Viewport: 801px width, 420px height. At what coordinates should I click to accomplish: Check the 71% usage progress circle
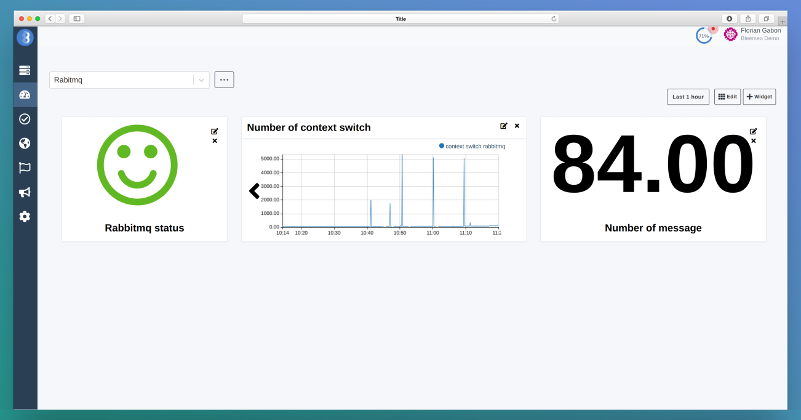(x=703, y=36)
